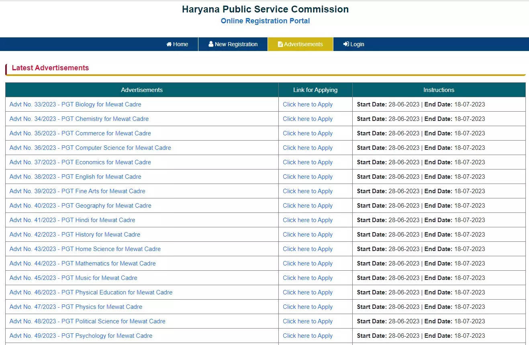Screen dimensions: 529x345
Task: Select the Advertisements tab
Action: click(x=300, y=44)
